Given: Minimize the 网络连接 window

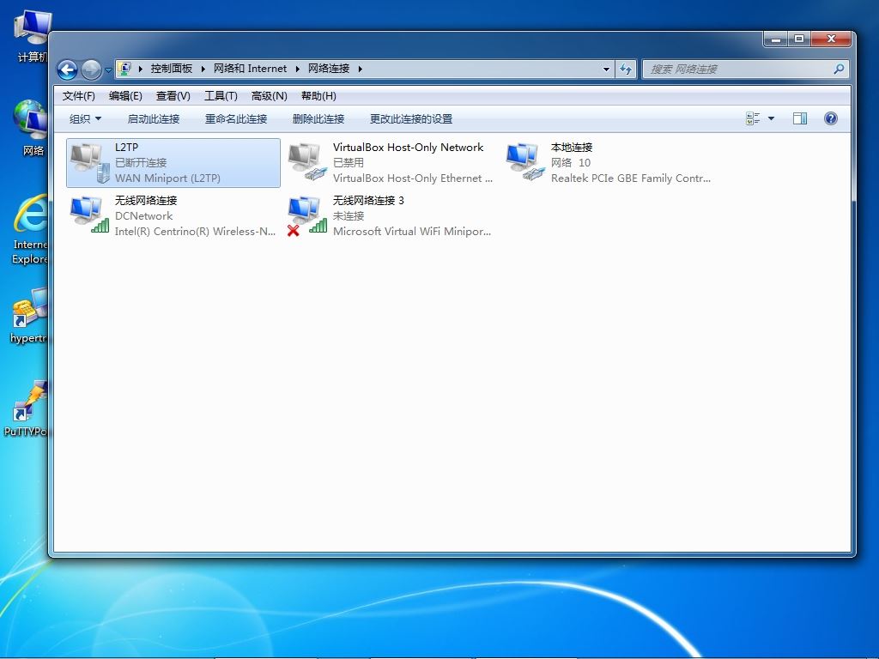Looking at the screenshot, I should coord(776,39).
